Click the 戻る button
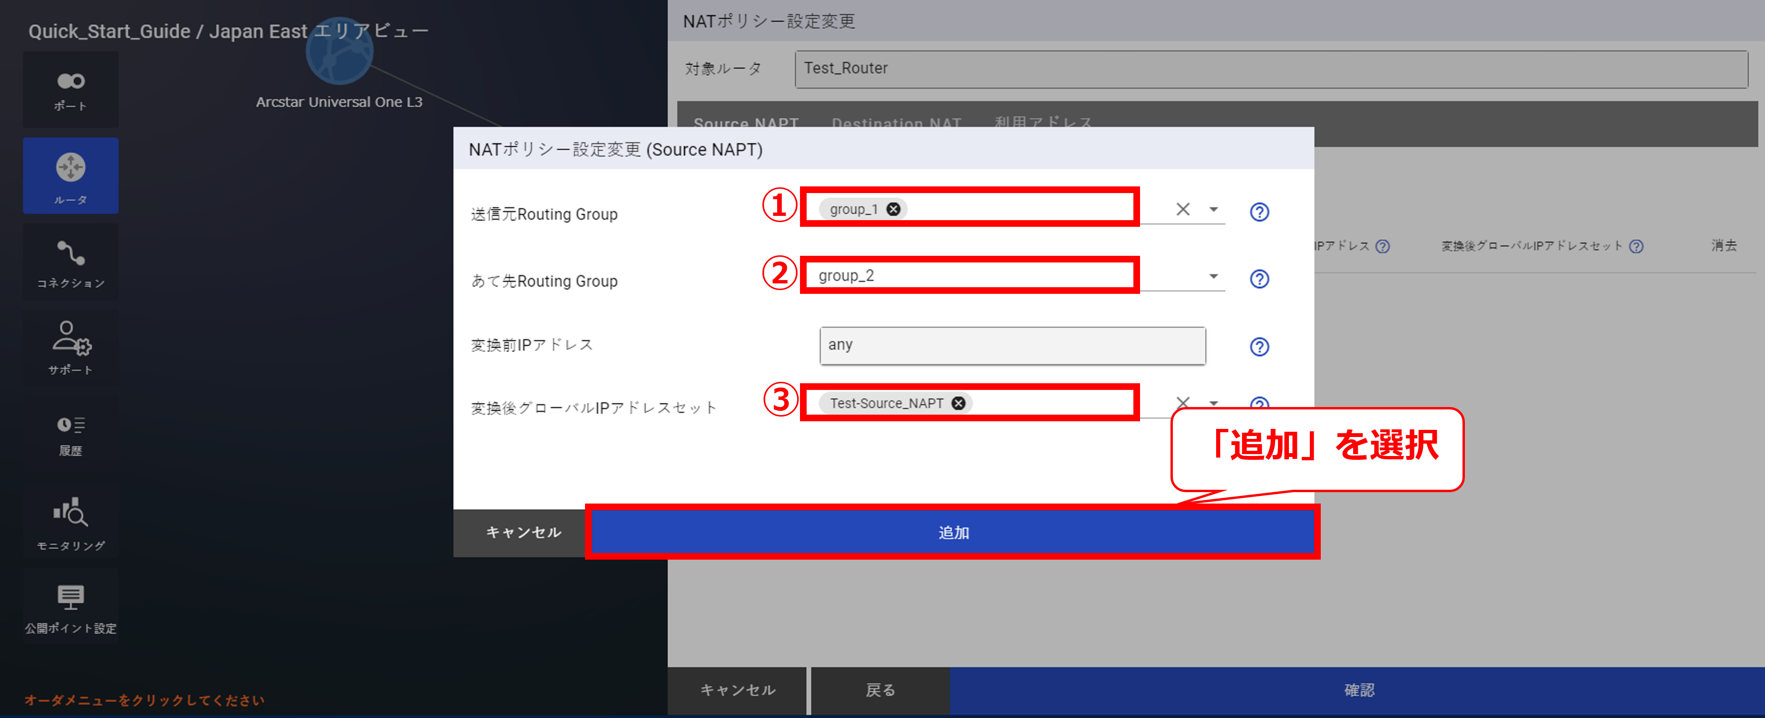1765x718 pixels. click(x=880, y=690)
